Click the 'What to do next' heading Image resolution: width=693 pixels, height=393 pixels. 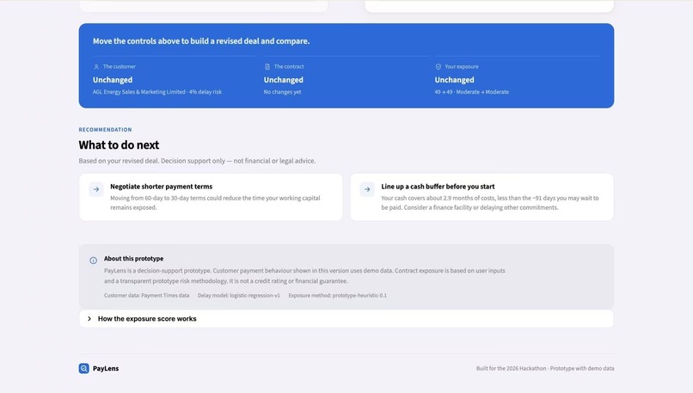[x=119, y=145]
